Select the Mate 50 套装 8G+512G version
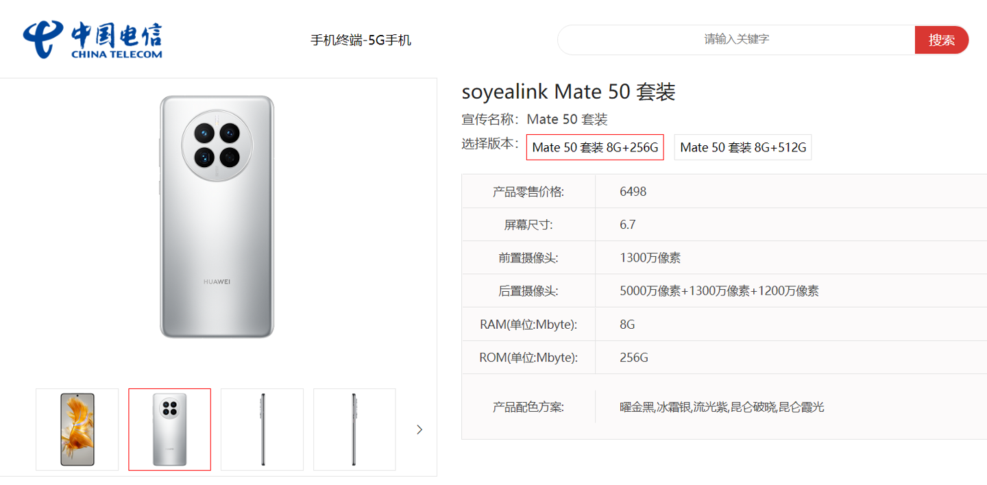Image resolution: width=987 pixels, height=485 pixels. [x=742, y=147]
